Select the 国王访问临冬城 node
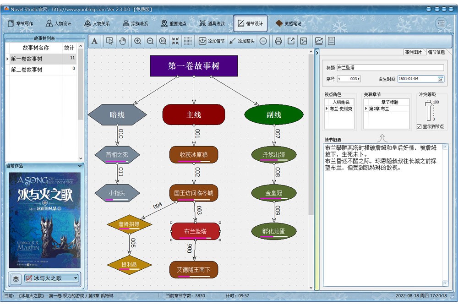Image resolution: width=458 pixels, height=305 pixels. [194, 193]
